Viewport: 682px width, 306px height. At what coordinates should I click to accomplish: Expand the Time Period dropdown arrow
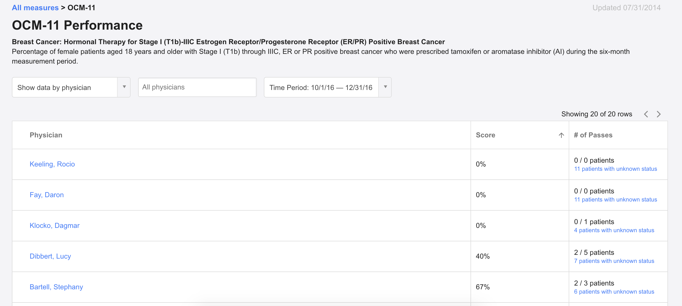(385, 87)
